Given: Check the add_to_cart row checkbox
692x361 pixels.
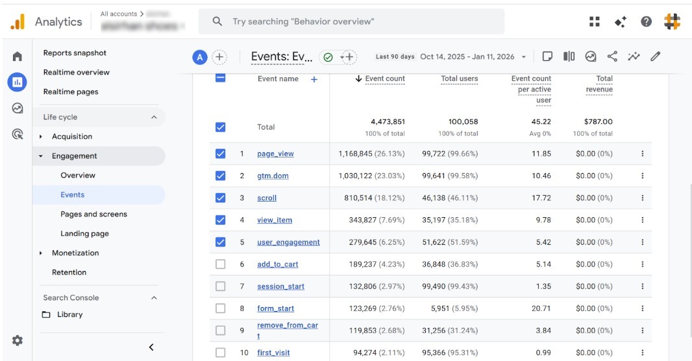Looking at the screenshot, I should click(220, 264).
